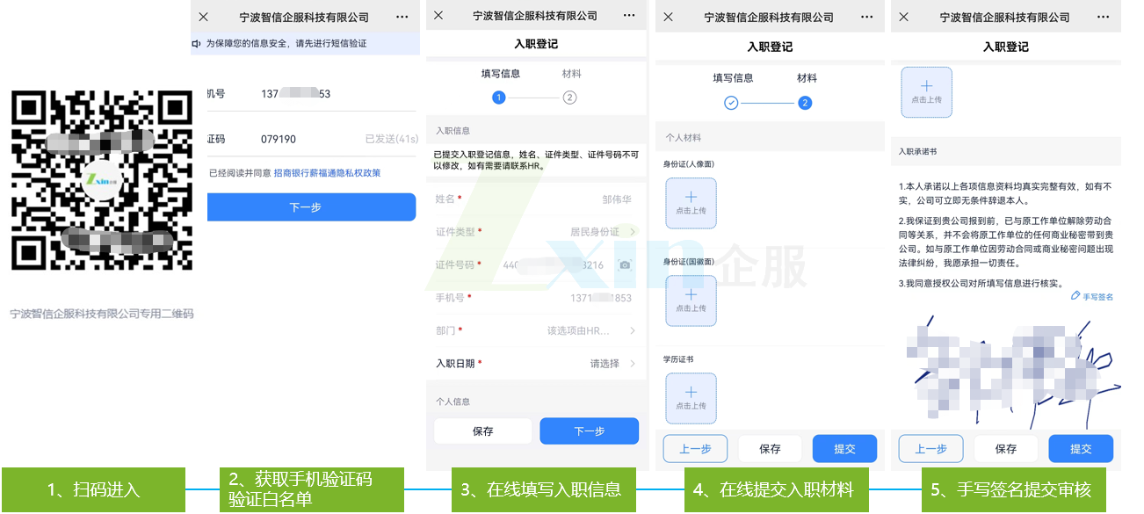Select the 姓名 field showing 邵伟华
Viewport: 1144px width, 514px height.
point(536,199)
